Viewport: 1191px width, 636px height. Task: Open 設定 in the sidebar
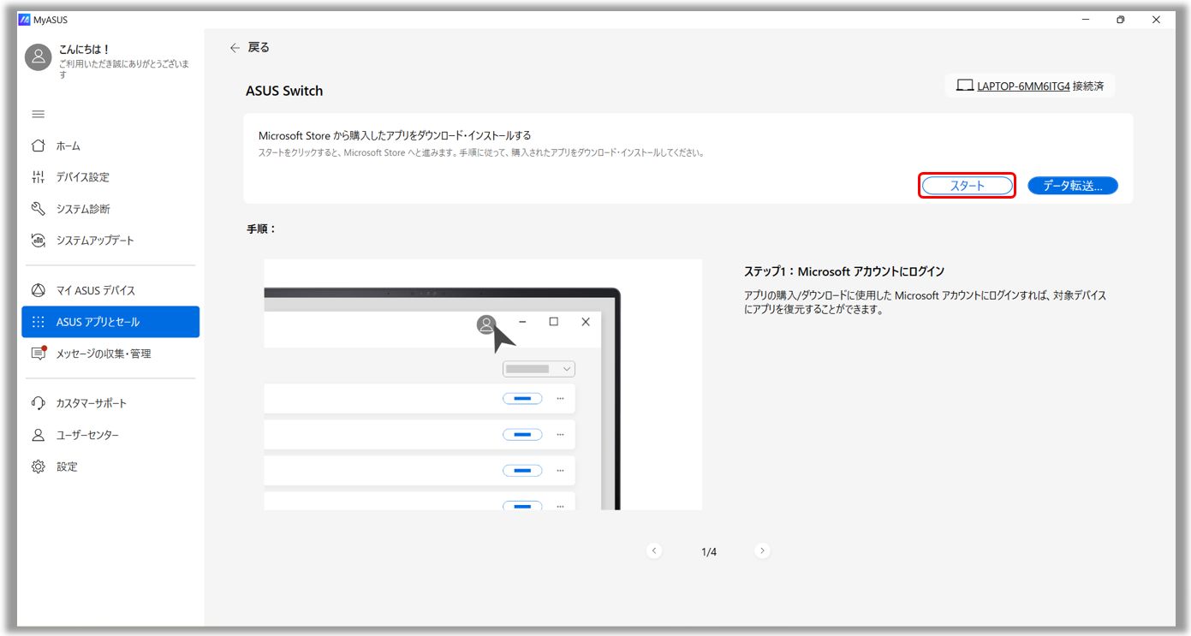(x=110, y=467)
